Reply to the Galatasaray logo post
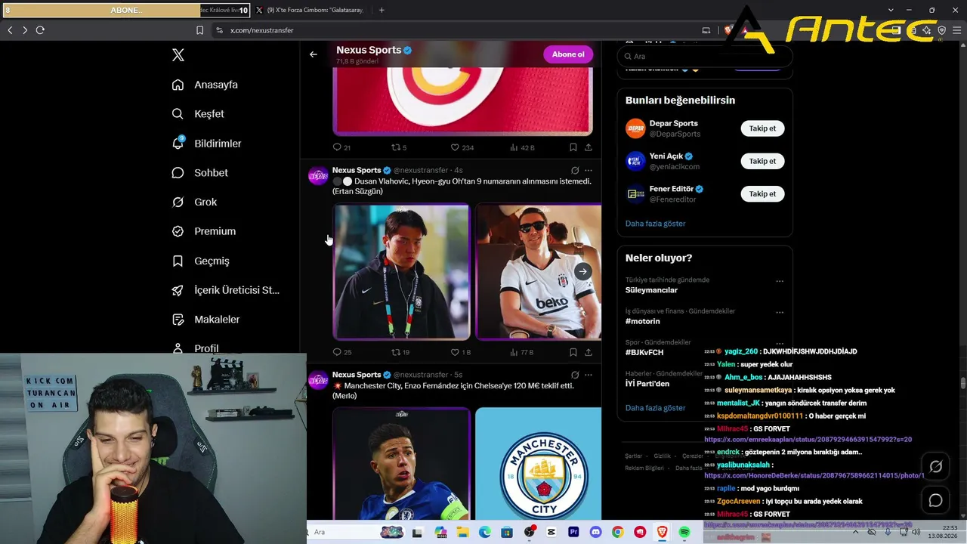This screenshot has width=967, height=544. point(341,147)
